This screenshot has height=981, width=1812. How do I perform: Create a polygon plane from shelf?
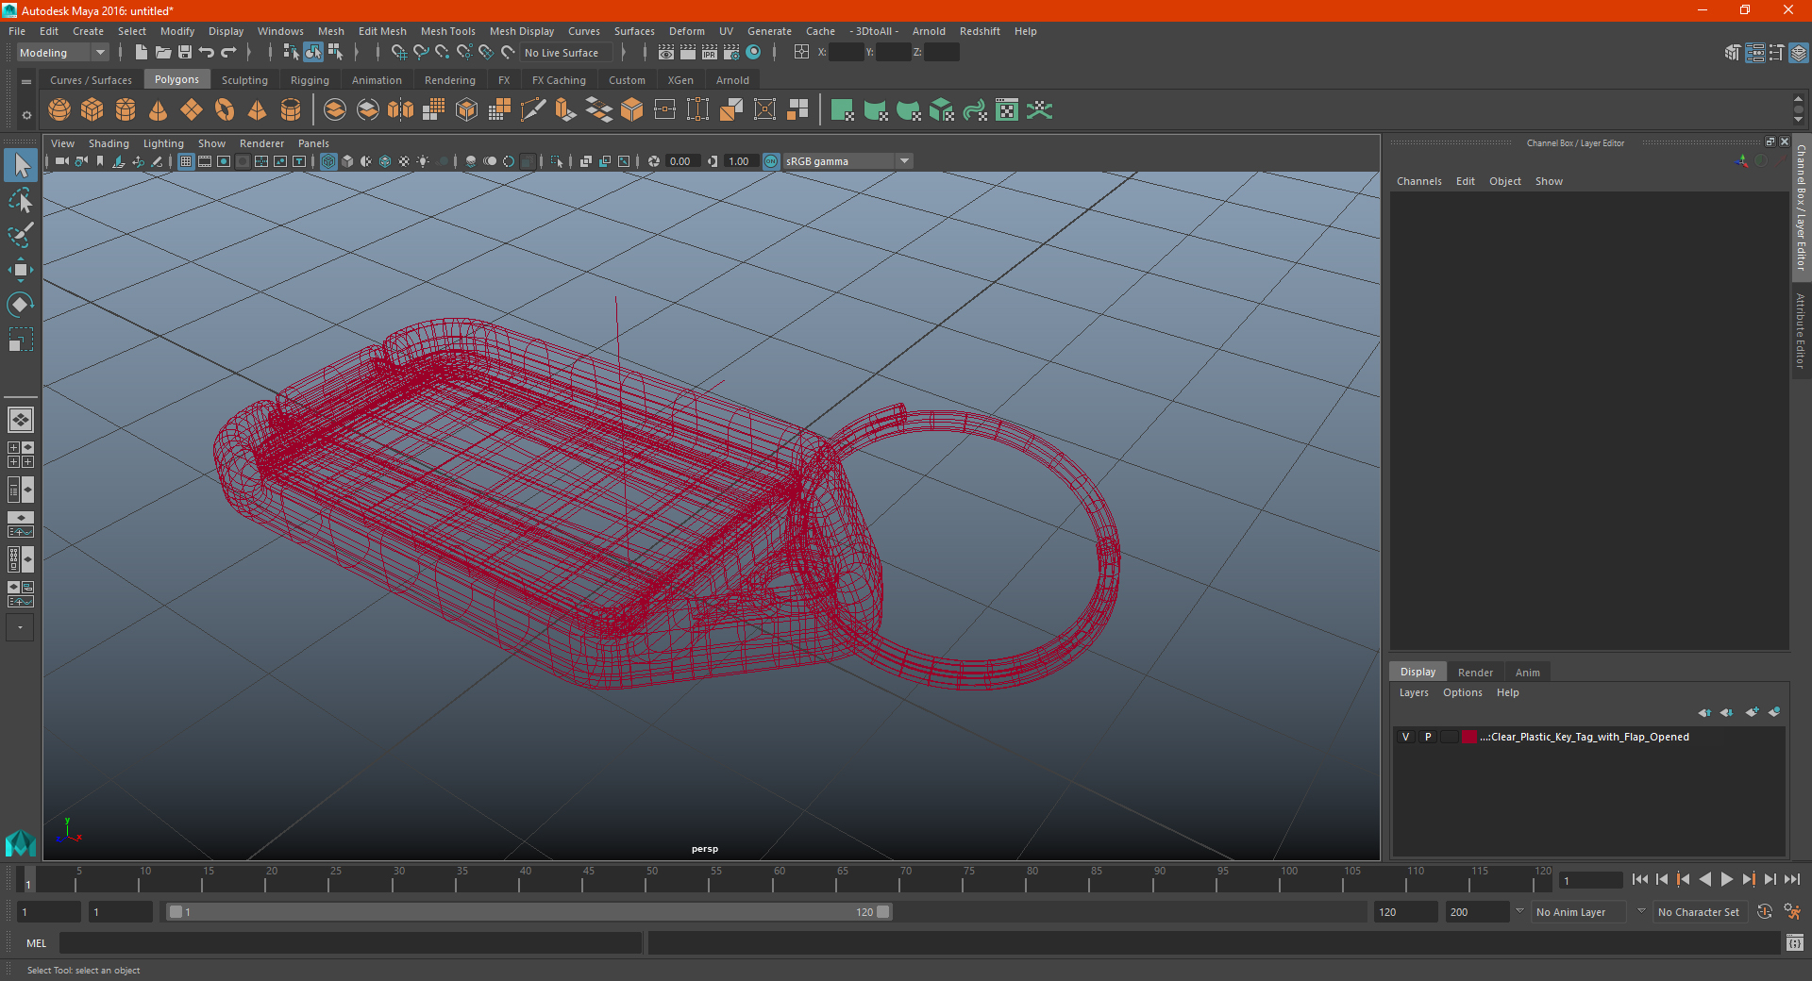[x=192, y=110]
